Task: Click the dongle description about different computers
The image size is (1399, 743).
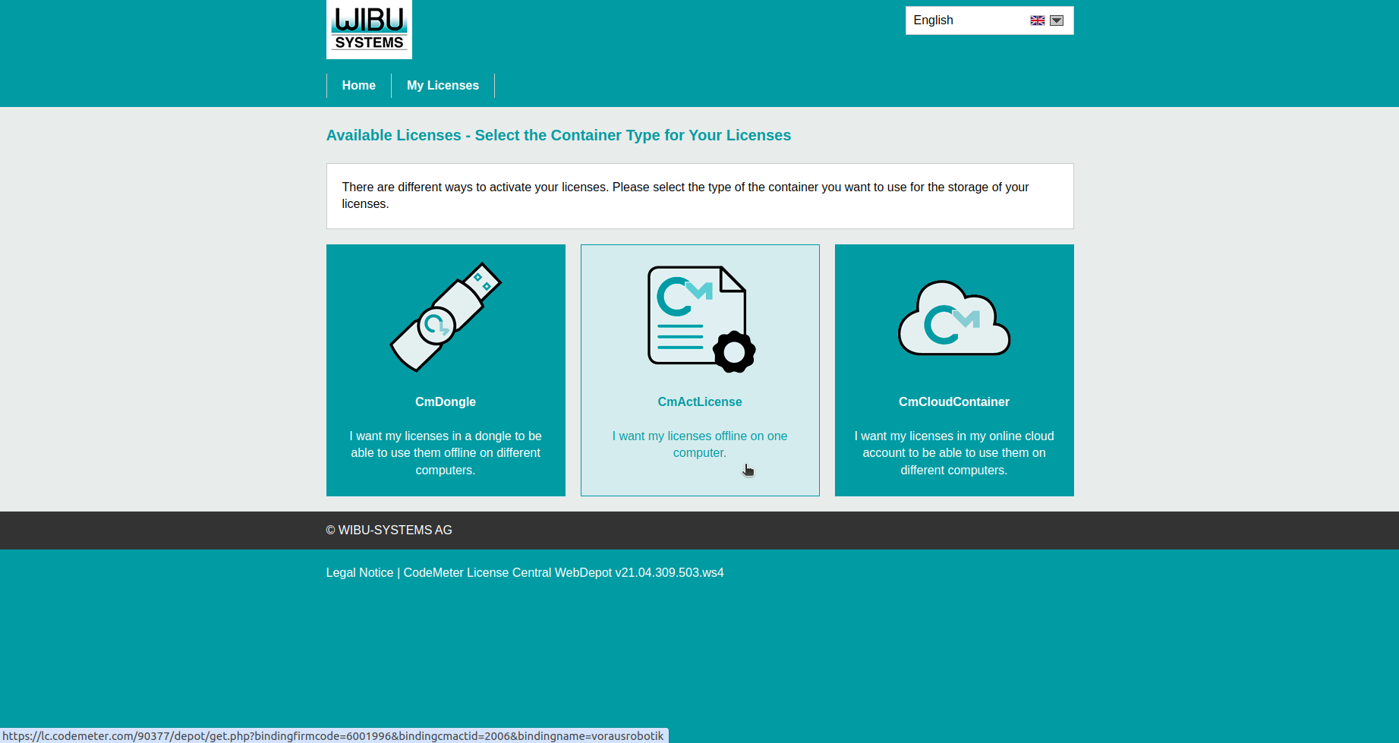Action: pyautogui.click(x=446, y=453)
